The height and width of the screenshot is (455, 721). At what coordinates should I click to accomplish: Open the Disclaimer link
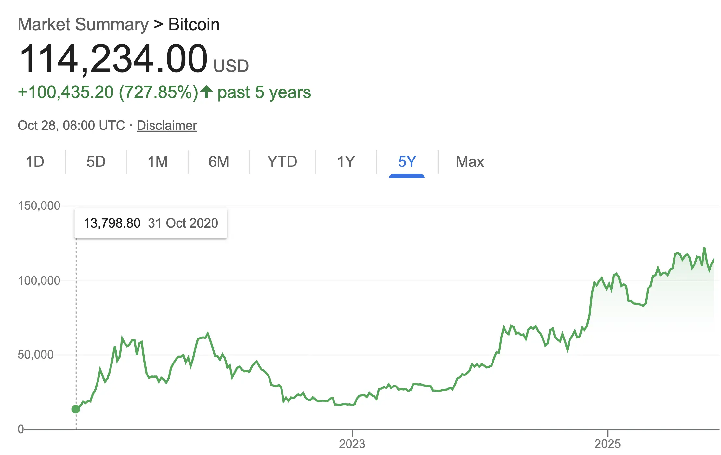click(x=167, y=126)
